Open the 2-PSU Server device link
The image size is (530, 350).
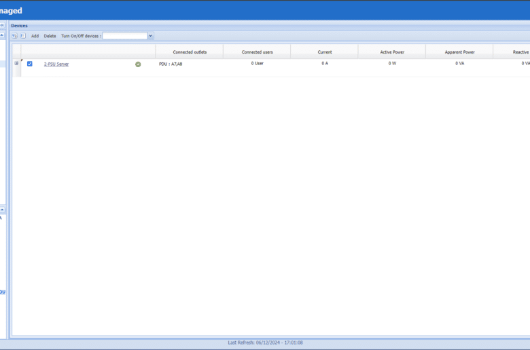tap(56, 64)
